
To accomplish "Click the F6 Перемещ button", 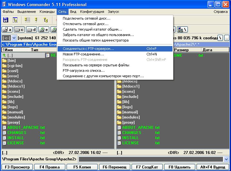I will 115,167.
